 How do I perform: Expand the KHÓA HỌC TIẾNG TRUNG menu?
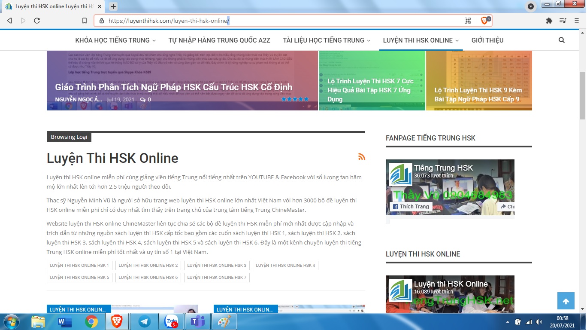115,40
